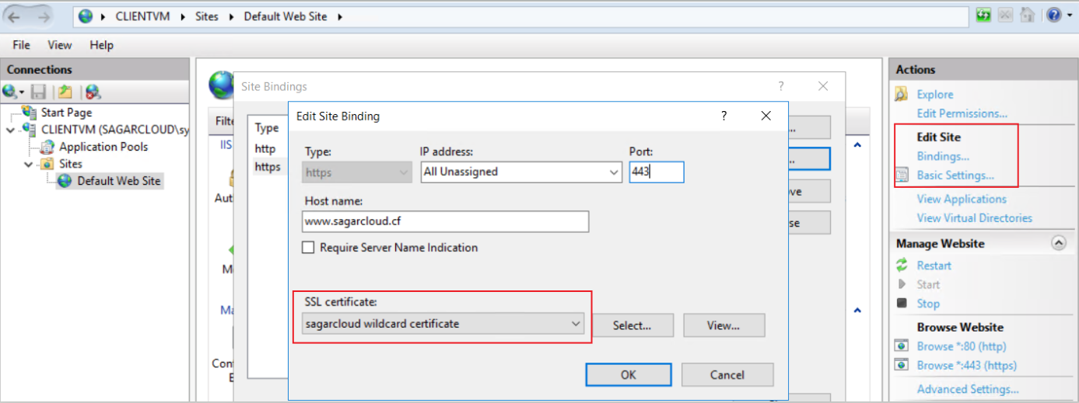Open the File menu
Screen dimensions: 1079x403
tap(21, 45)
